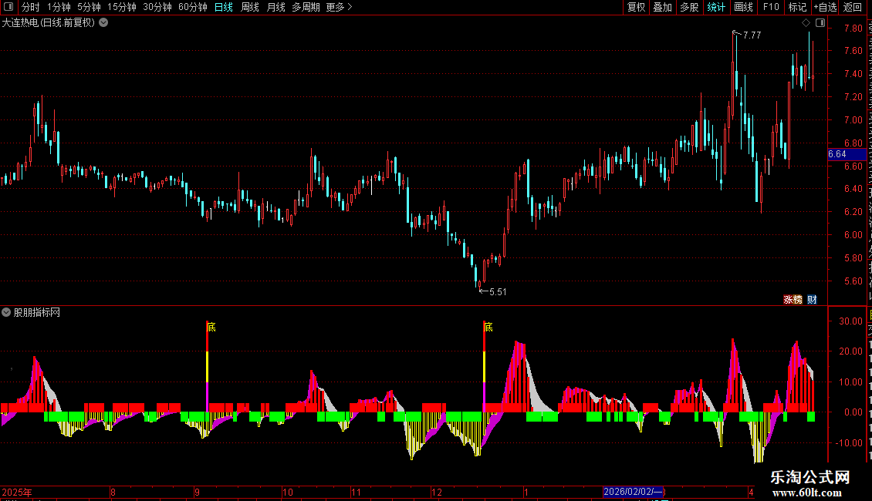Toggle the left sidebar panel icon
Screen dimensions: 872x501
point(8,7)
